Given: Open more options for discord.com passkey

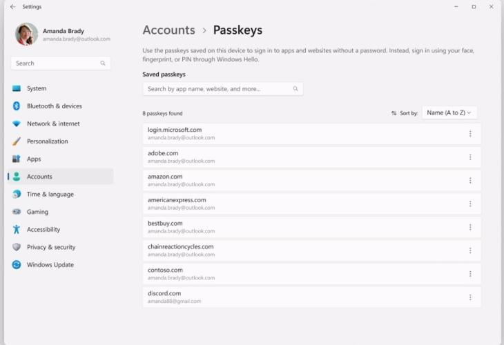Looking at the screenshot, I should tap(470, 297).
